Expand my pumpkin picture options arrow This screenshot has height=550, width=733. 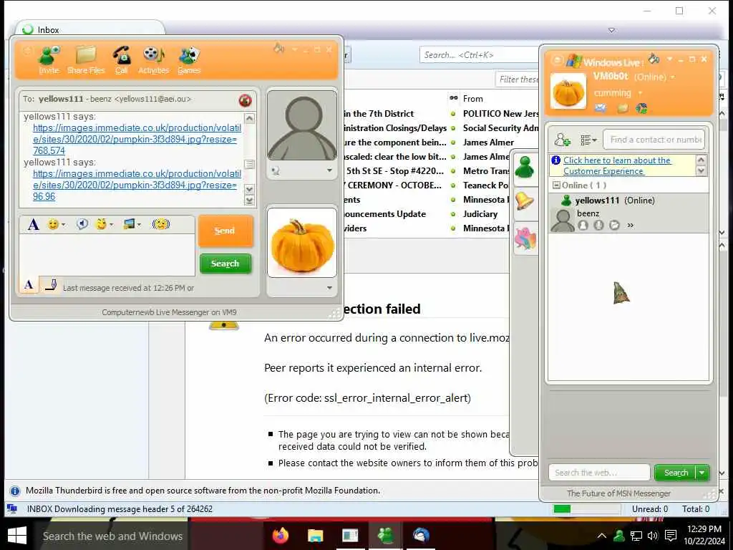(x=329, y=288)
